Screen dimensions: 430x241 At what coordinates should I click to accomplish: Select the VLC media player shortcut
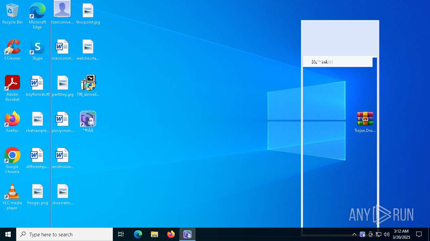pos(12,197)
